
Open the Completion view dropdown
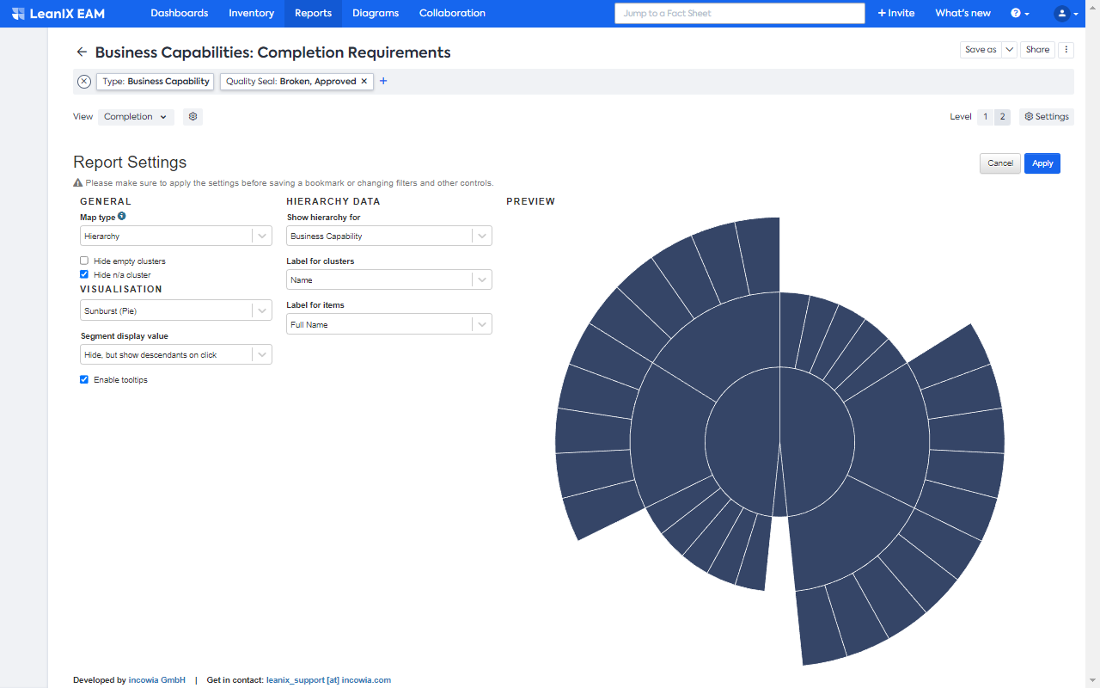click(x=136, y=117)
